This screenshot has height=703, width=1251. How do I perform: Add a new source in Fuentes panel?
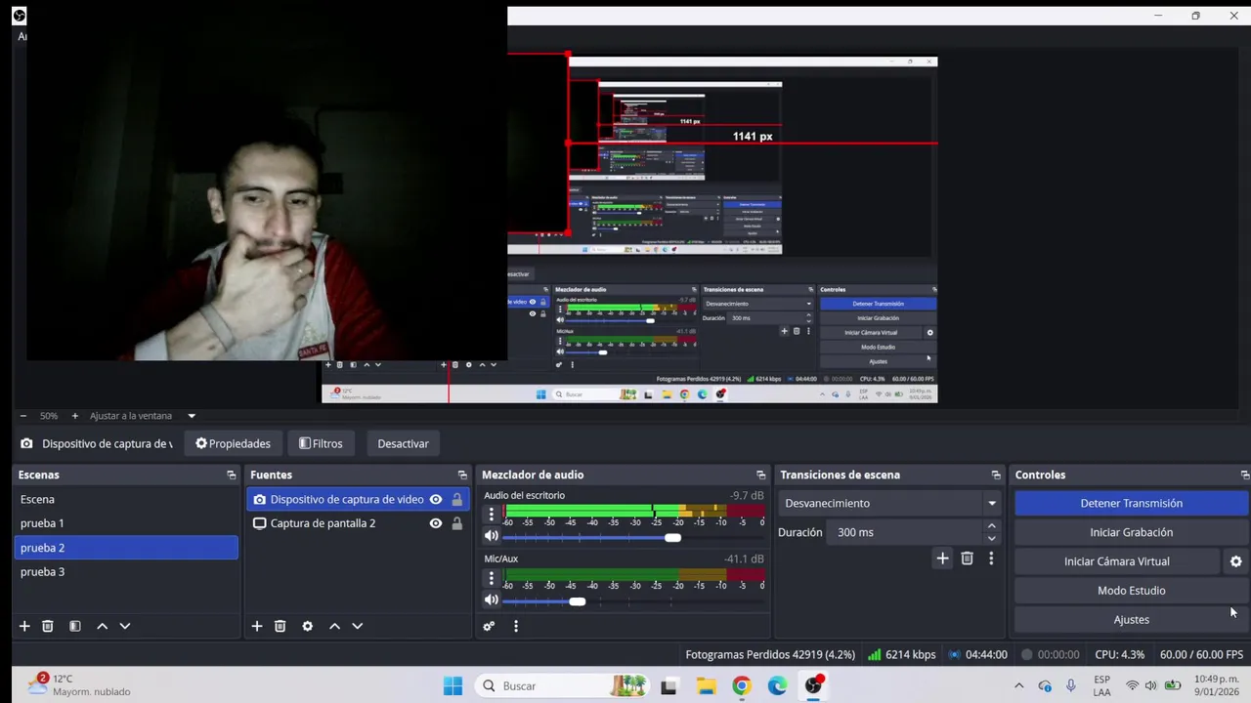click(257, 626)
